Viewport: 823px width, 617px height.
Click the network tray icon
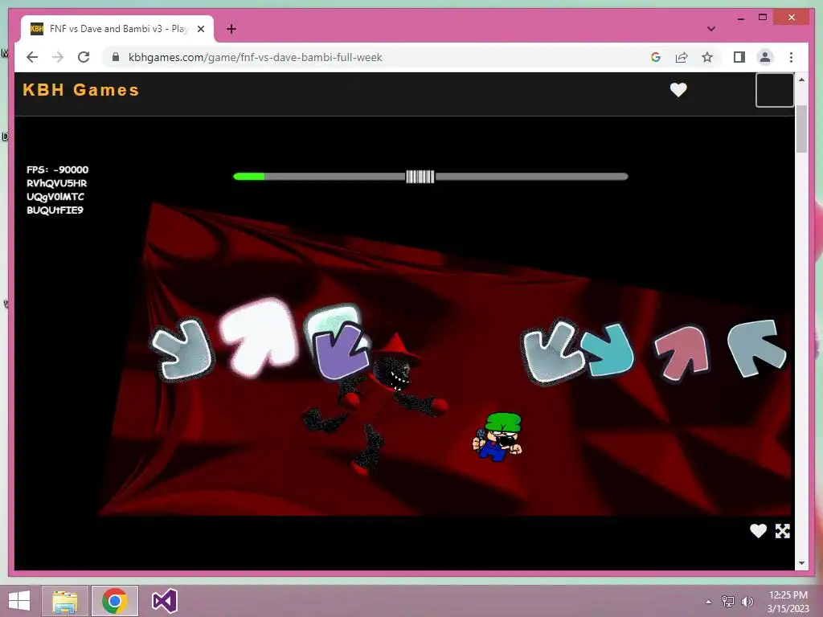click(x=728, y=602)
